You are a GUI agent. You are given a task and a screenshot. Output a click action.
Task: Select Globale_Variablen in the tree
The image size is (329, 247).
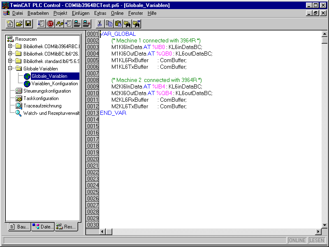[x=49, y=76]
